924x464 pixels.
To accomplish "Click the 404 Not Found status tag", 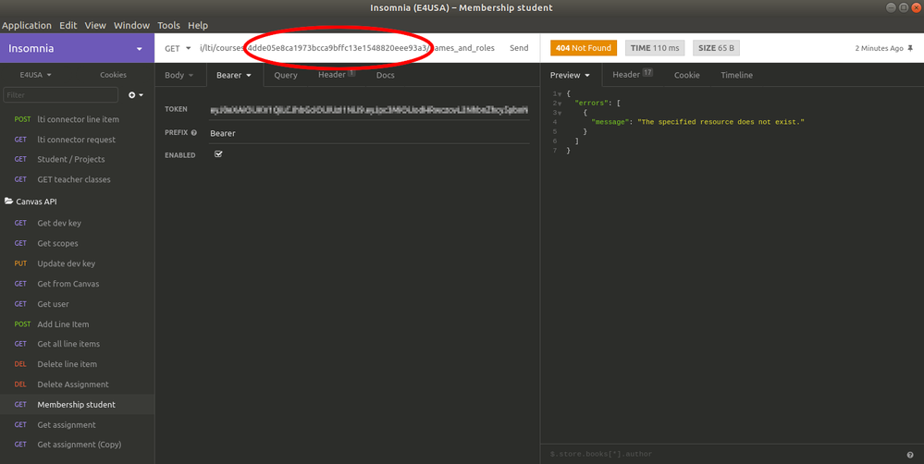I will coord(584,48).
